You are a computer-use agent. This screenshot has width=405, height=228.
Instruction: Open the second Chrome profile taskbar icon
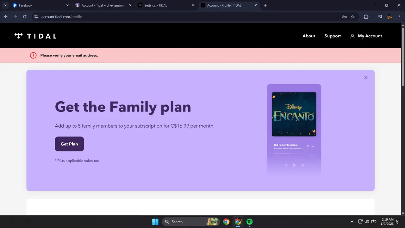coord(238,222)
